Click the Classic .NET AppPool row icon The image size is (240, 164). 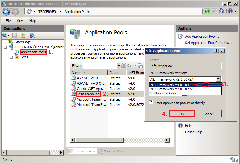click(74, 89)
